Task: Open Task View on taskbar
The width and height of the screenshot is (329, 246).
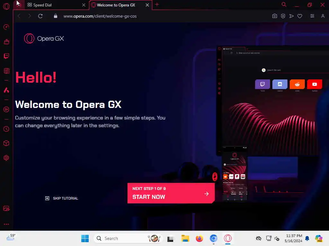Action: click(170, 238)
